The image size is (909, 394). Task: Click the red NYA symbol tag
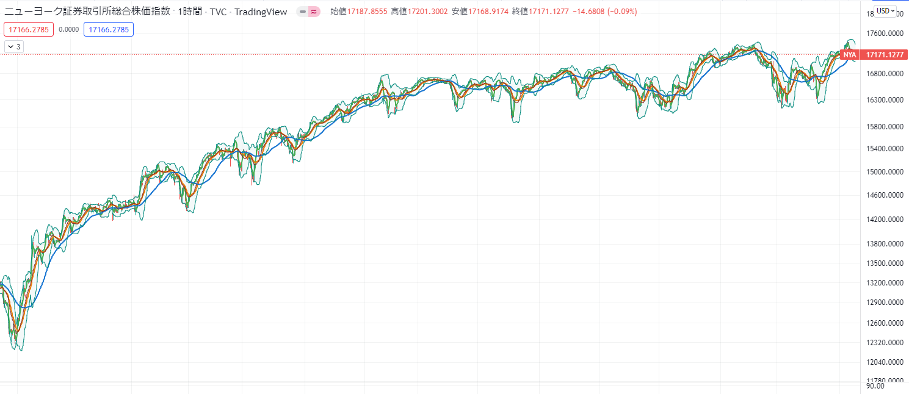click(x=849, y=55)
